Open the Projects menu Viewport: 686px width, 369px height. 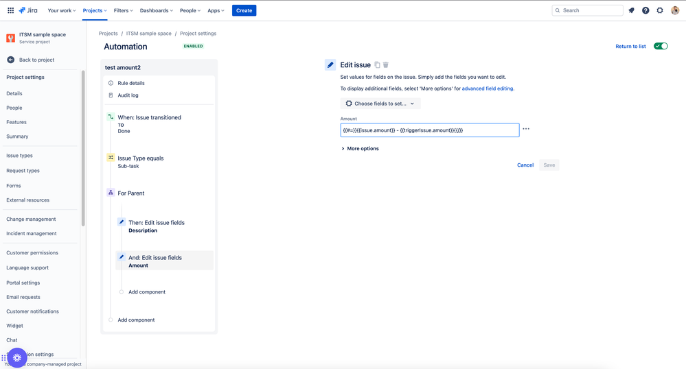tap(95, 10)
